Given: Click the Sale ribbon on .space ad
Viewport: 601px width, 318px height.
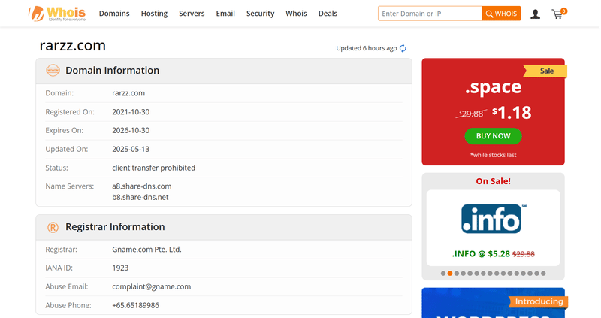Looking at the screenshot, I should click(545, 71).
